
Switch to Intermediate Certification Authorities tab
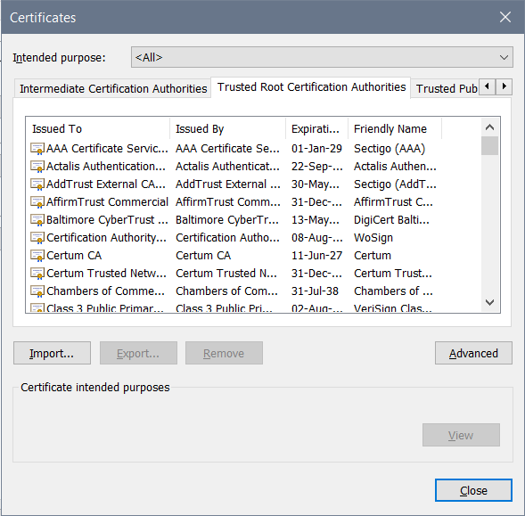coord(113,89)
